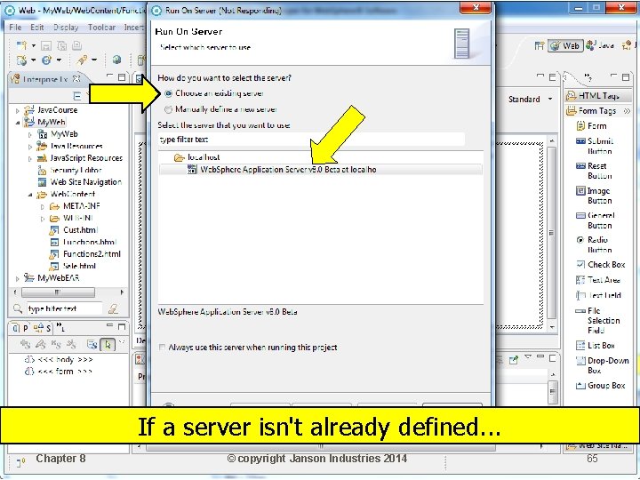Select the localhost folder in server list
This screenshot has height=480, width=640.
204,157
